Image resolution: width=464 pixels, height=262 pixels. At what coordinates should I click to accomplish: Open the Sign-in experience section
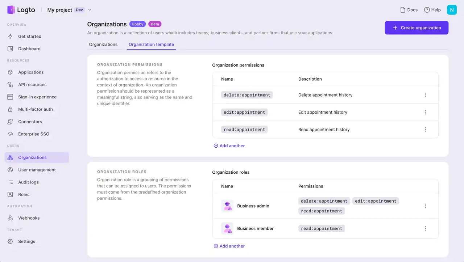coord(37,97)
